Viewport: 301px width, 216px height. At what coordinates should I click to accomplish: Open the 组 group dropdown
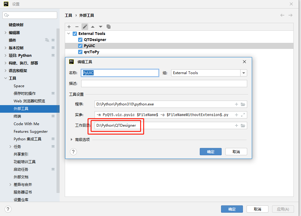click(244, 73)
